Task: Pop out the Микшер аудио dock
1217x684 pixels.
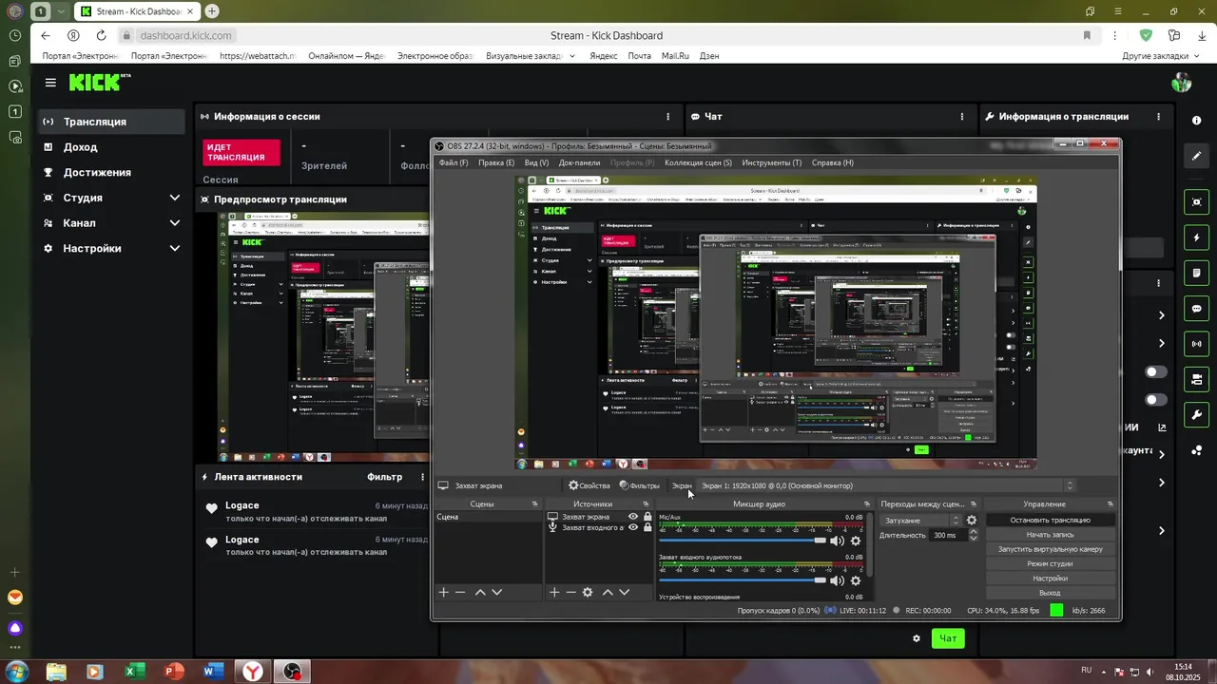Action: tap(866, 504)
